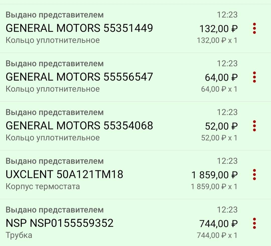Show actions menu for NSP NSP0155559352

(x=254, y=223)
